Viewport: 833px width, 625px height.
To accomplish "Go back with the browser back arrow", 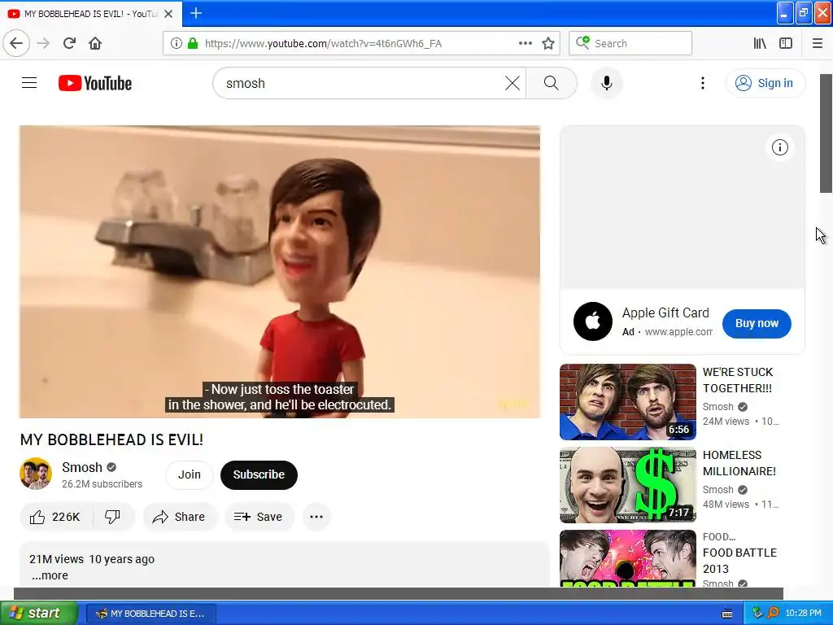I will (x=16, y=43).
